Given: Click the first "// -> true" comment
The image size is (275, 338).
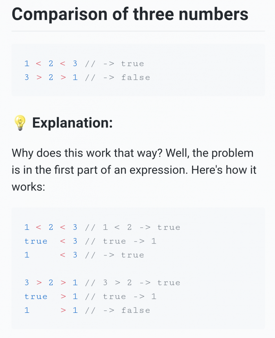Looking at the screenshot, I should [x=114, y=64].
